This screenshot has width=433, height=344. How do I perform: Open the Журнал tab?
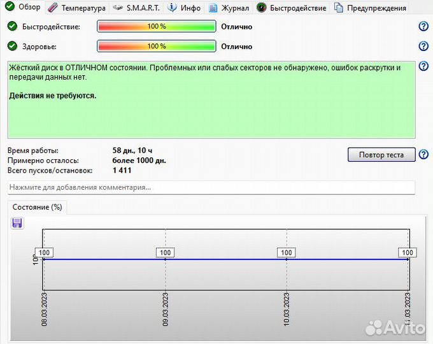click(x=229, y=8)
